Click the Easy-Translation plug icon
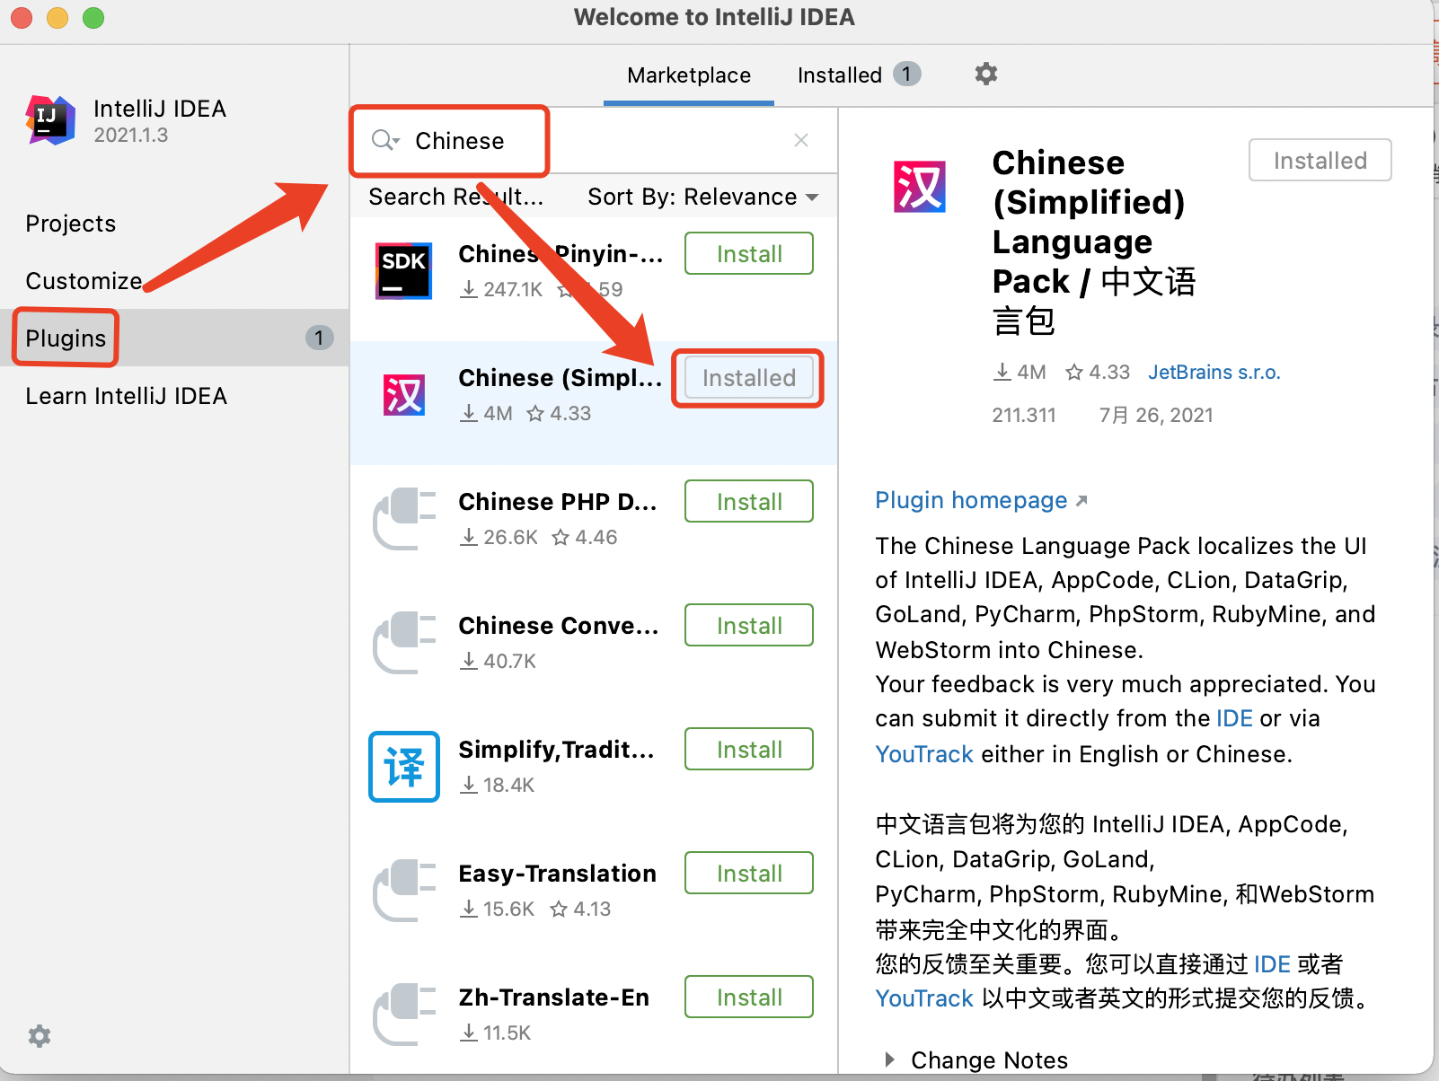Viewport: 1439px width, 1081px height. click(403, 890)
